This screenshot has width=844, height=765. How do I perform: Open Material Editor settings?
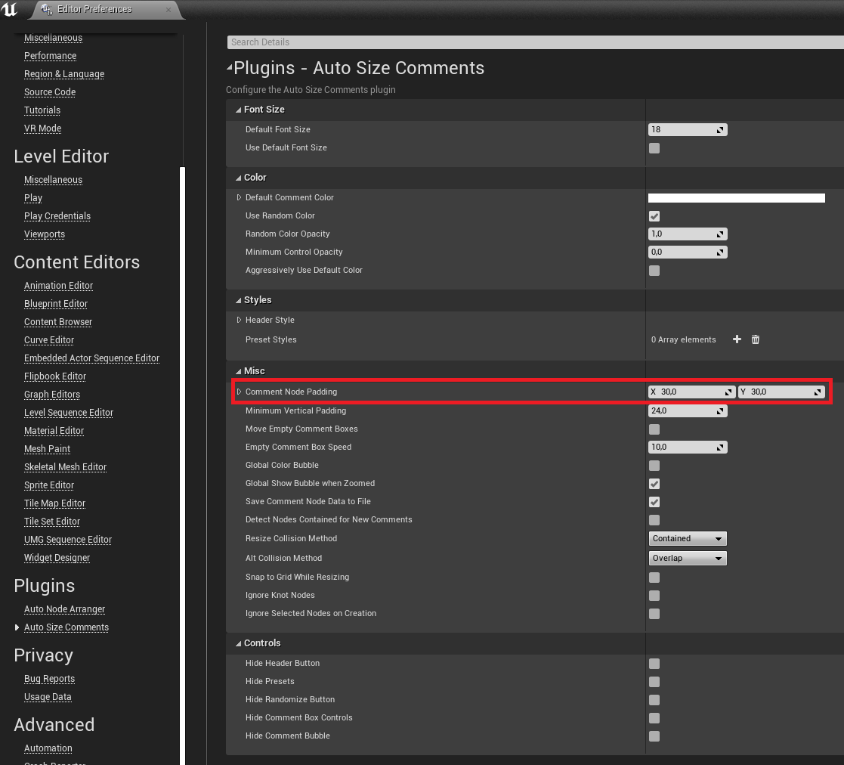coord(54,431)
